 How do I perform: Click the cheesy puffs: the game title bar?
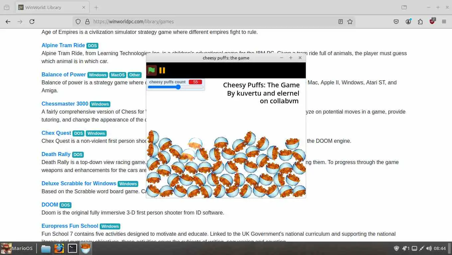(226, 58)
